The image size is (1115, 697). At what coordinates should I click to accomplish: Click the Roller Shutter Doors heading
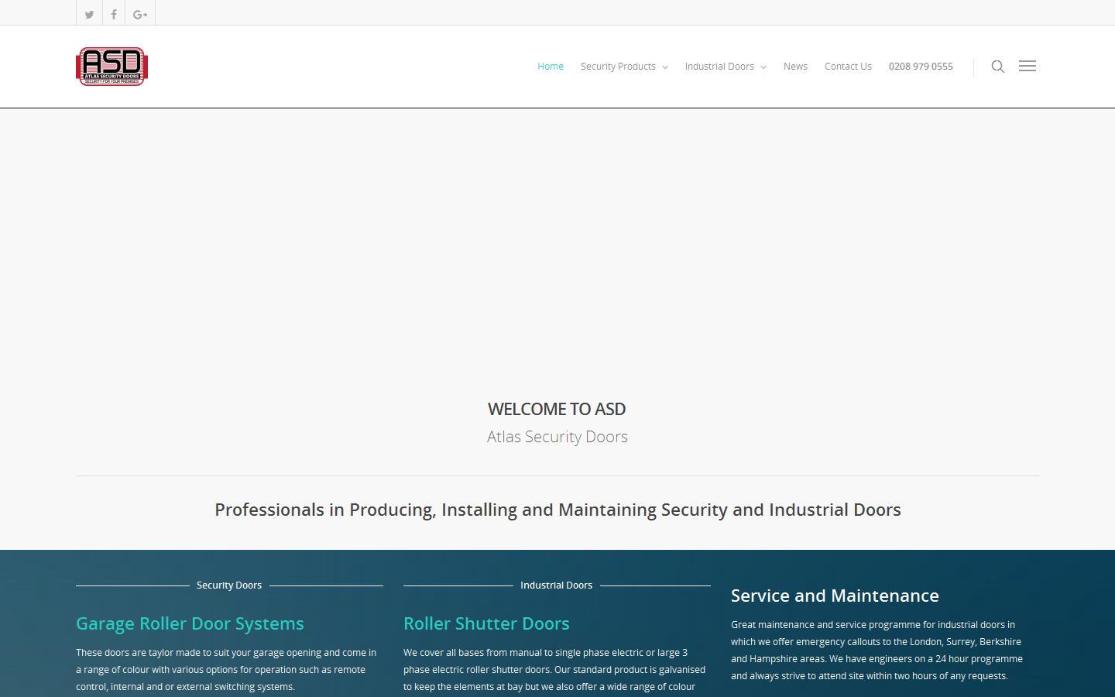[x=486, y=623]
